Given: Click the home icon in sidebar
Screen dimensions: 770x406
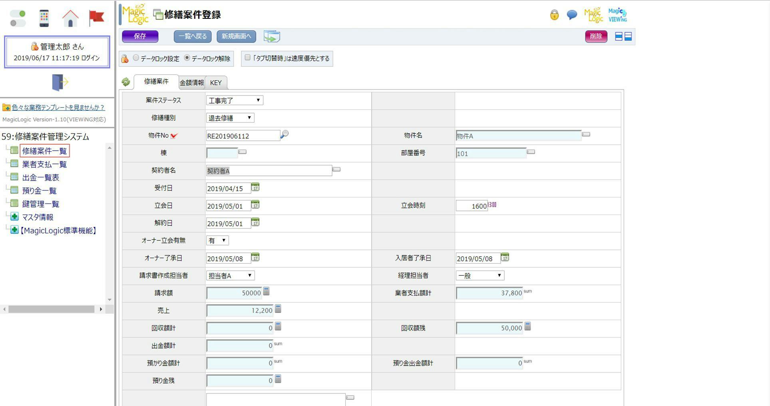Looking at the screenshot, I should coord(70,18).
